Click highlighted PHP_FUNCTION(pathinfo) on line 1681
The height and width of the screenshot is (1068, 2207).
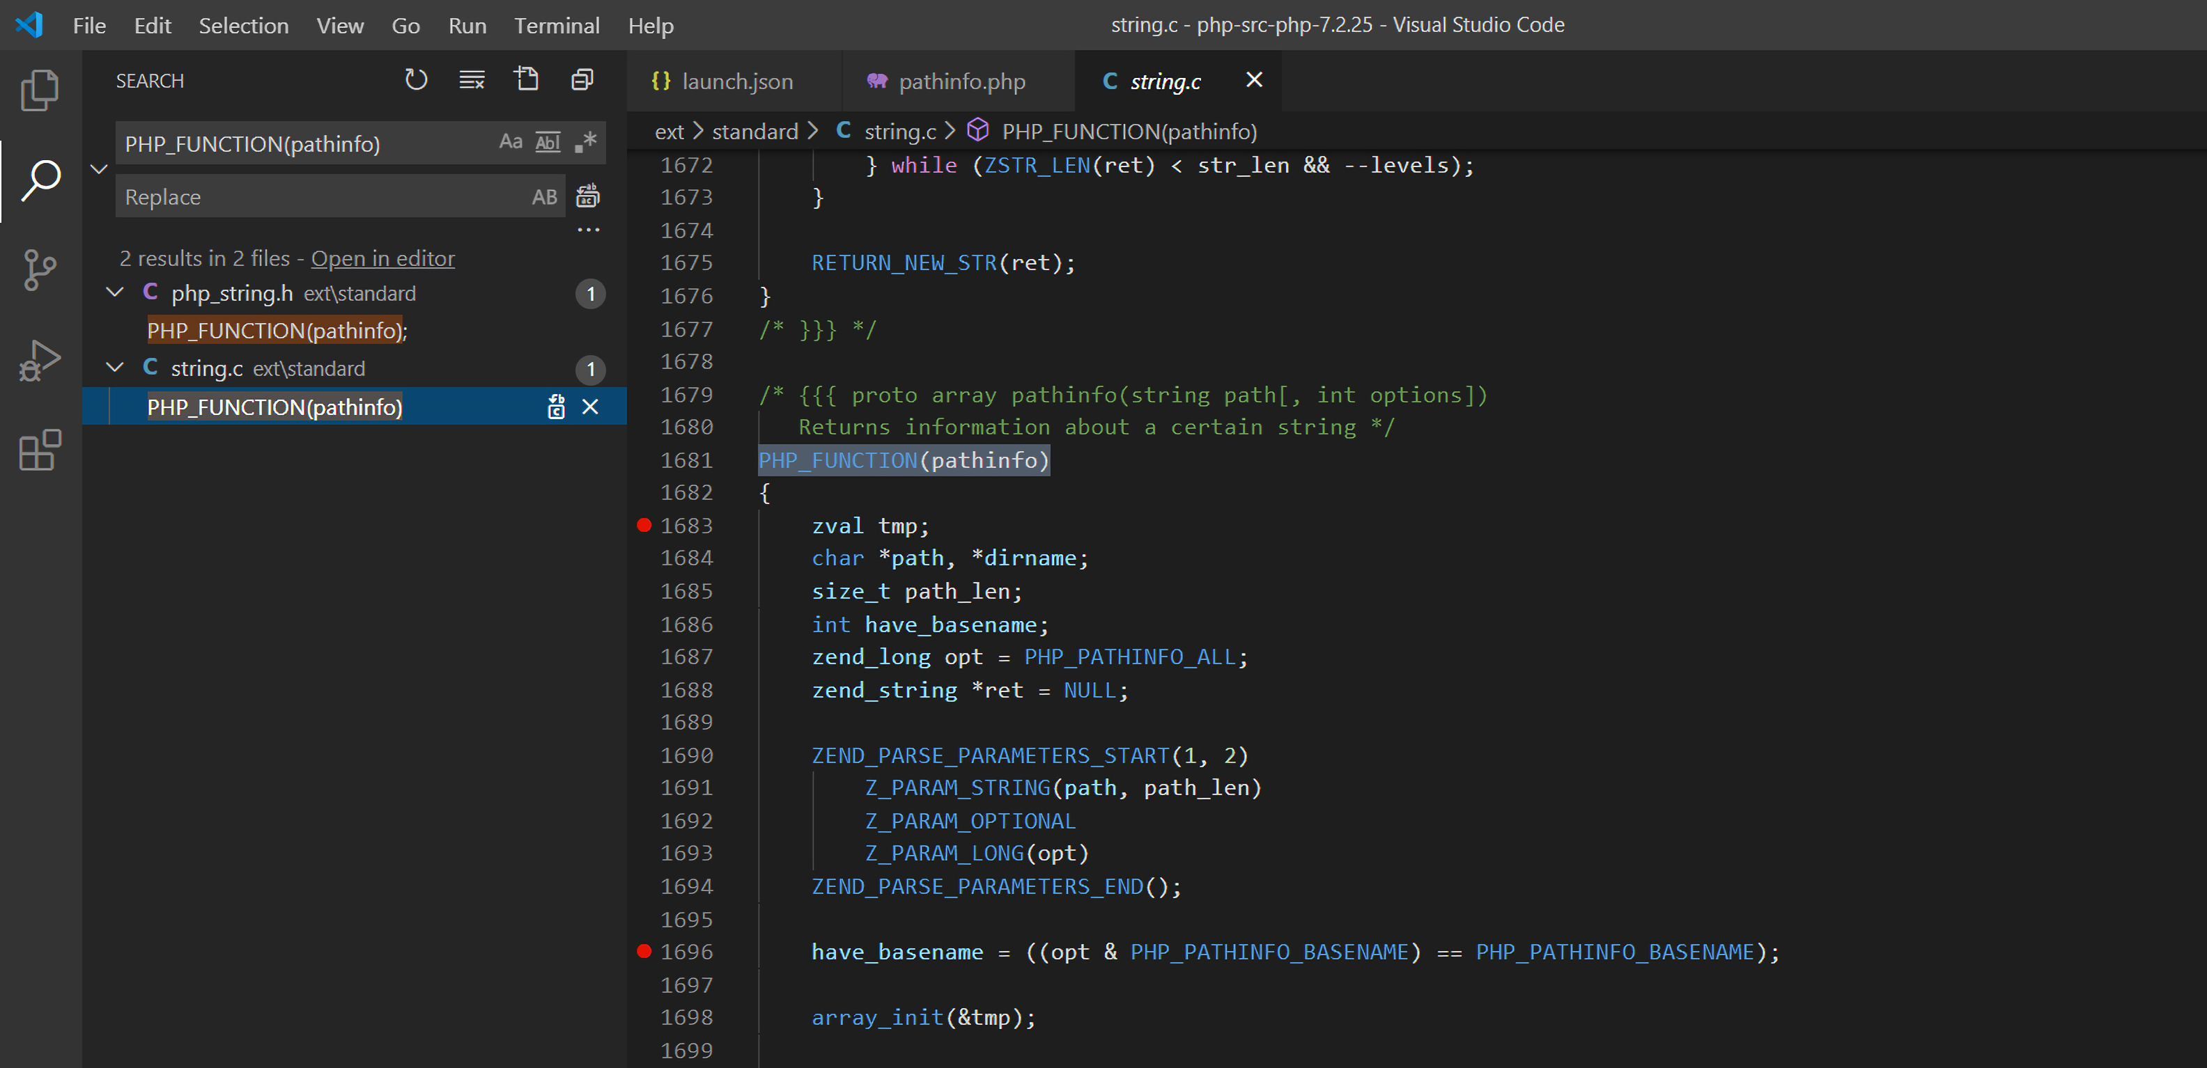pos(904,460)
